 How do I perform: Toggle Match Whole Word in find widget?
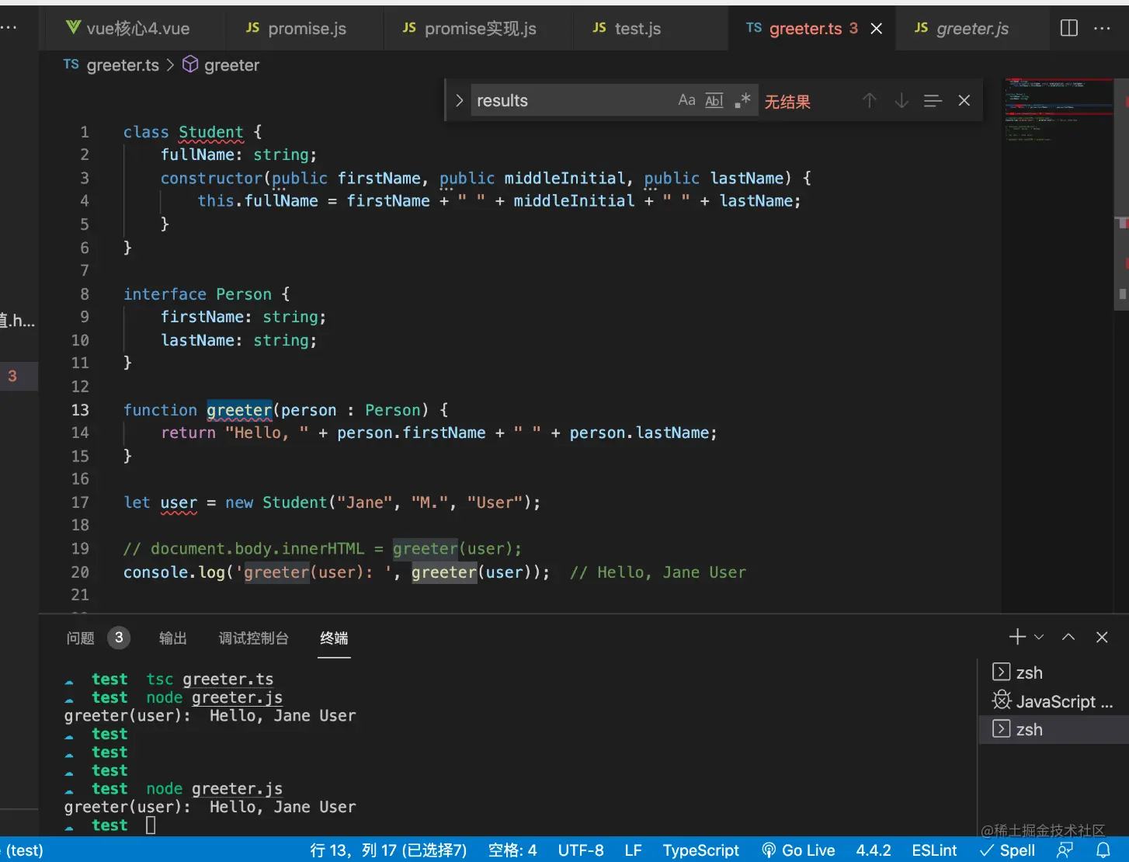coord(714,100)
